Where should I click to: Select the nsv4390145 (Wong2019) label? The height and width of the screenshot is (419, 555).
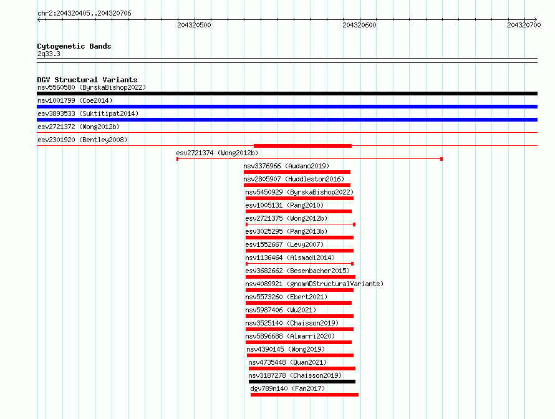(286, 349)
